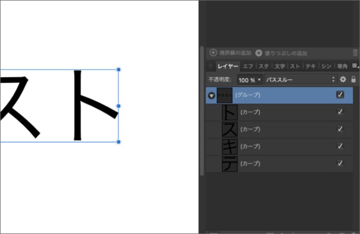This screenshot has width=360, height=234.
Task: Click the add stroke plus icon
Action: point(213,53)
